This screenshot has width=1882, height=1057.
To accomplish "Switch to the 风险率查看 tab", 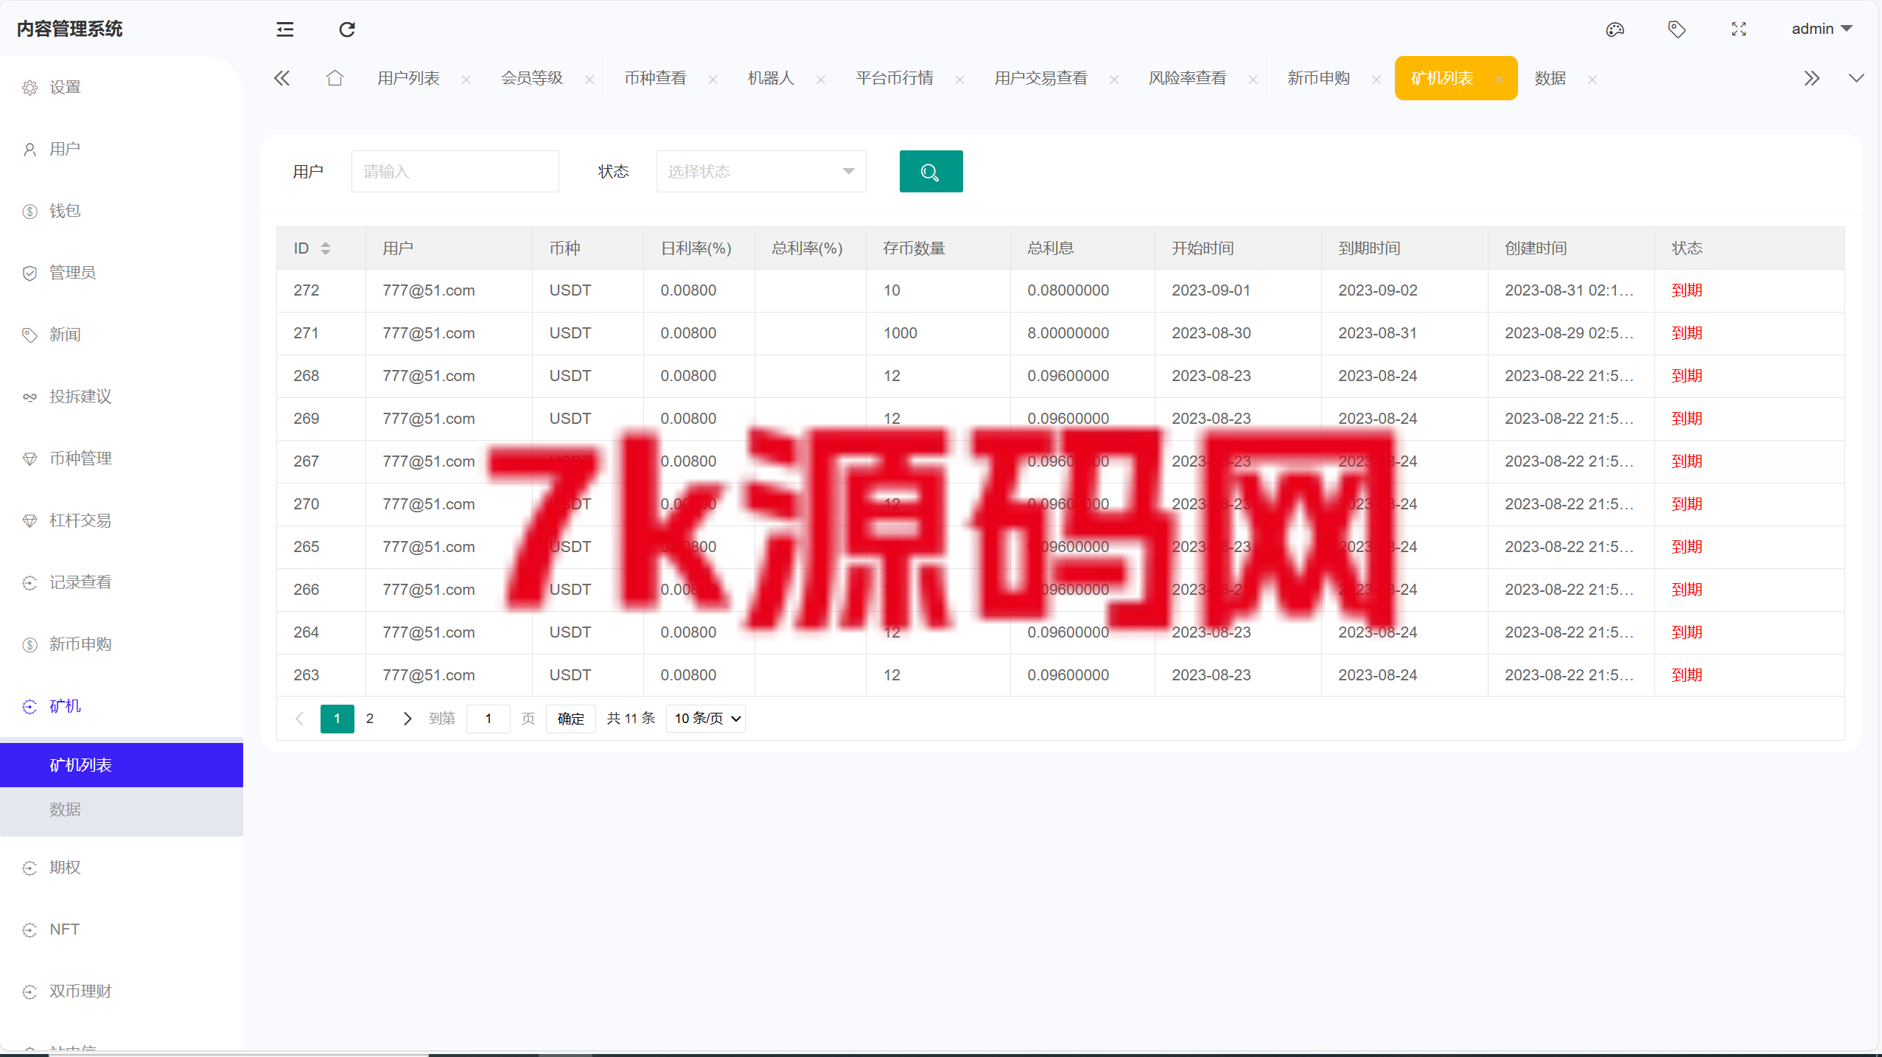I will click(1187, 78).
